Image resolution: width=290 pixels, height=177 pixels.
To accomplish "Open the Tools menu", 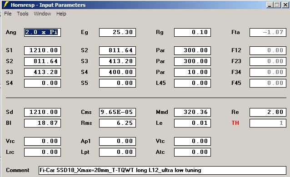I will click(23, 14).
